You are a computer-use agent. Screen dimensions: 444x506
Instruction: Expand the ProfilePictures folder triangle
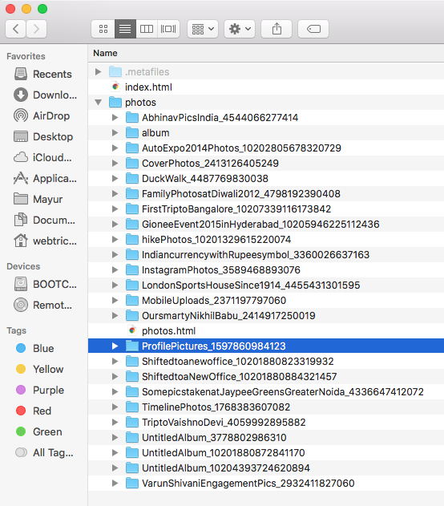pos(115,346)
